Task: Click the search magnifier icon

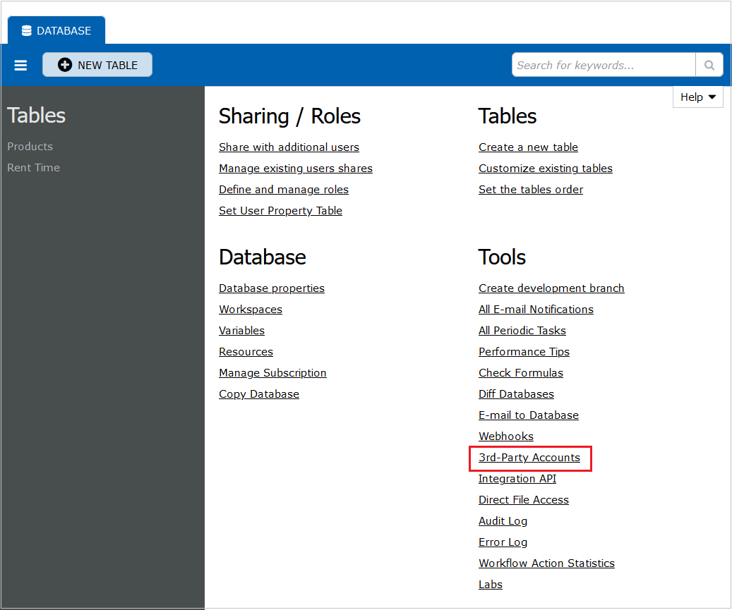Action: coord(709,66)
